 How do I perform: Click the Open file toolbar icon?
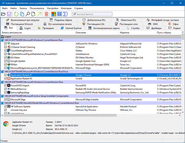[x=3, y=14]
